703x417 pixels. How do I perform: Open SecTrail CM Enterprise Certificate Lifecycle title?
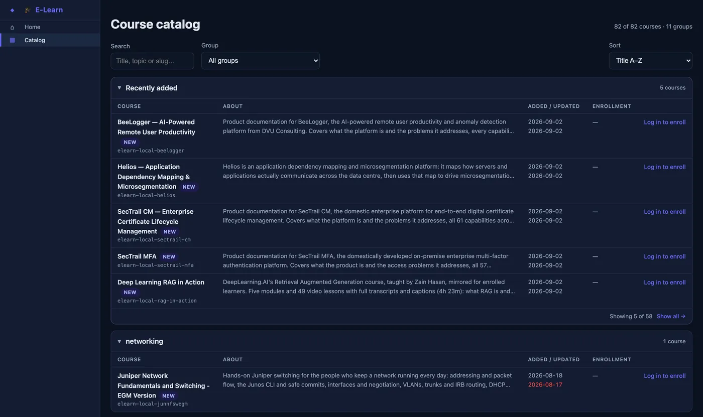(155, 221)
